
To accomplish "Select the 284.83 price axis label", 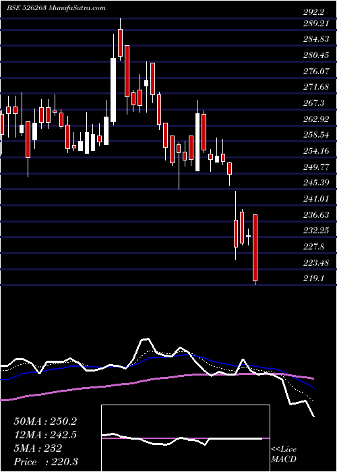I will [x=316, y=39].
